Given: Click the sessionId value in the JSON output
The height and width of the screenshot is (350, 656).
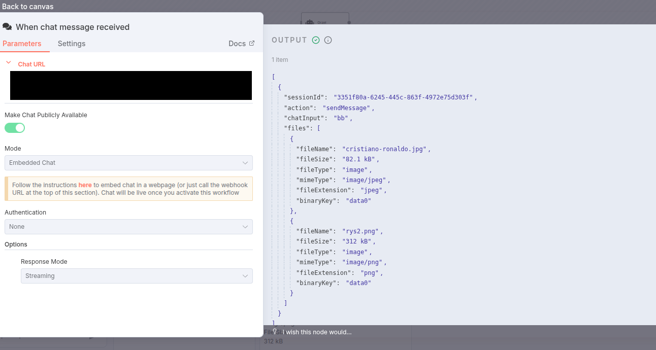Looking at the screenshot, I should (x=404, y=97).
